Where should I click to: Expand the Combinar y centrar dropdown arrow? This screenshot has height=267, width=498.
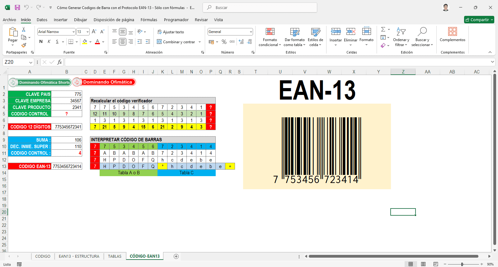click(200, 42)
